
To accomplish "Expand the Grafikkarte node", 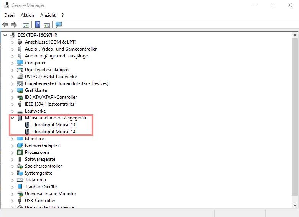I will (x=12, y=91).
